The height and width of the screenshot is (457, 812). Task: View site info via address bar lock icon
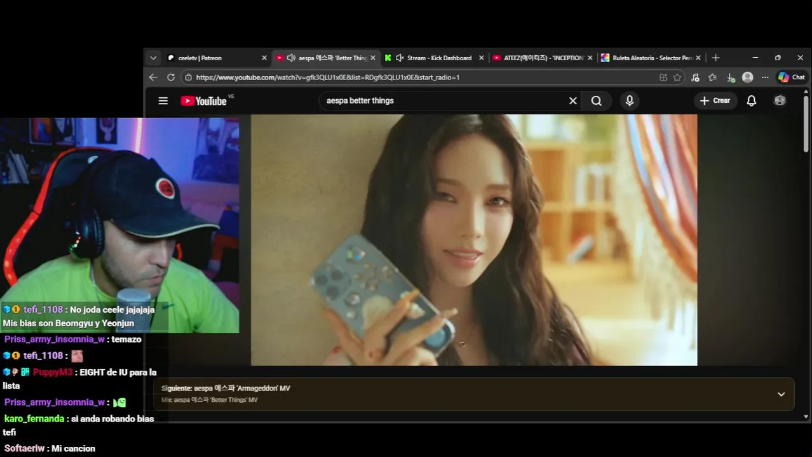[188, 77]
